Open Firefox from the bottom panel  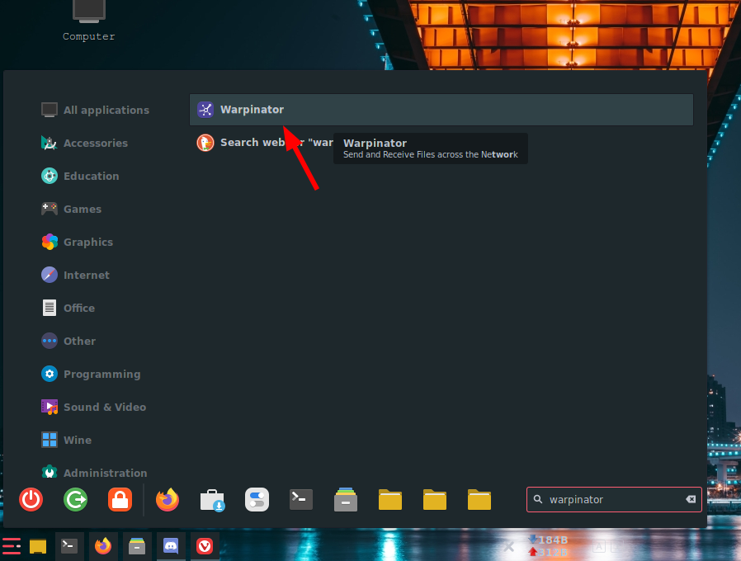point(103,546)
